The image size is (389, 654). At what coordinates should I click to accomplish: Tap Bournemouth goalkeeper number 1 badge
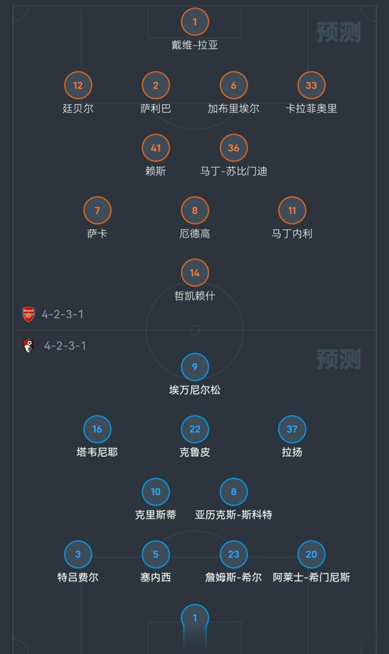coord(195,618)
